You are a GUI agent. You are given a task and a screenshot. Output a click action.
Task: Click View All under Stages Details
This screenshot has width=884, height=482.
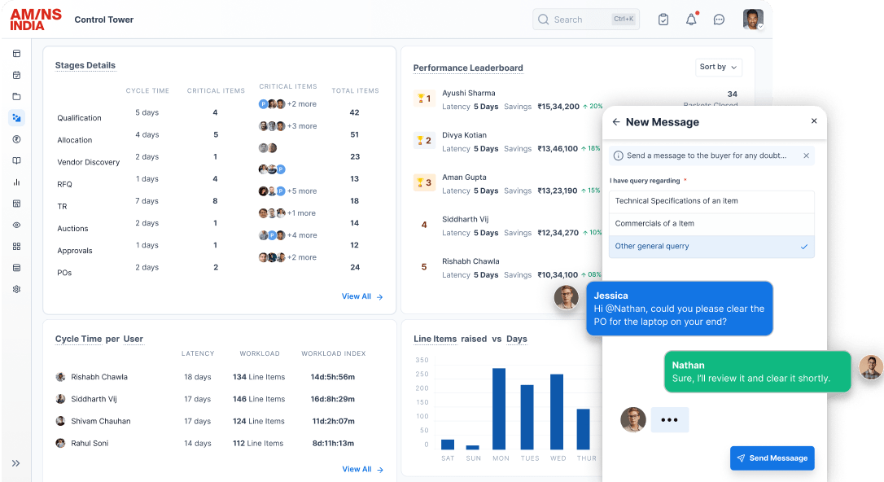pos(362,297)
